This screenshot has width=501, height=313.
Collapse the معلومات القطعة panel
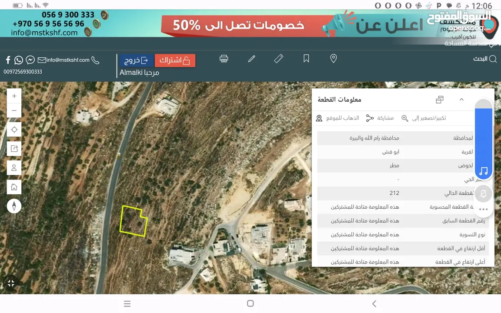click(461, 100)
